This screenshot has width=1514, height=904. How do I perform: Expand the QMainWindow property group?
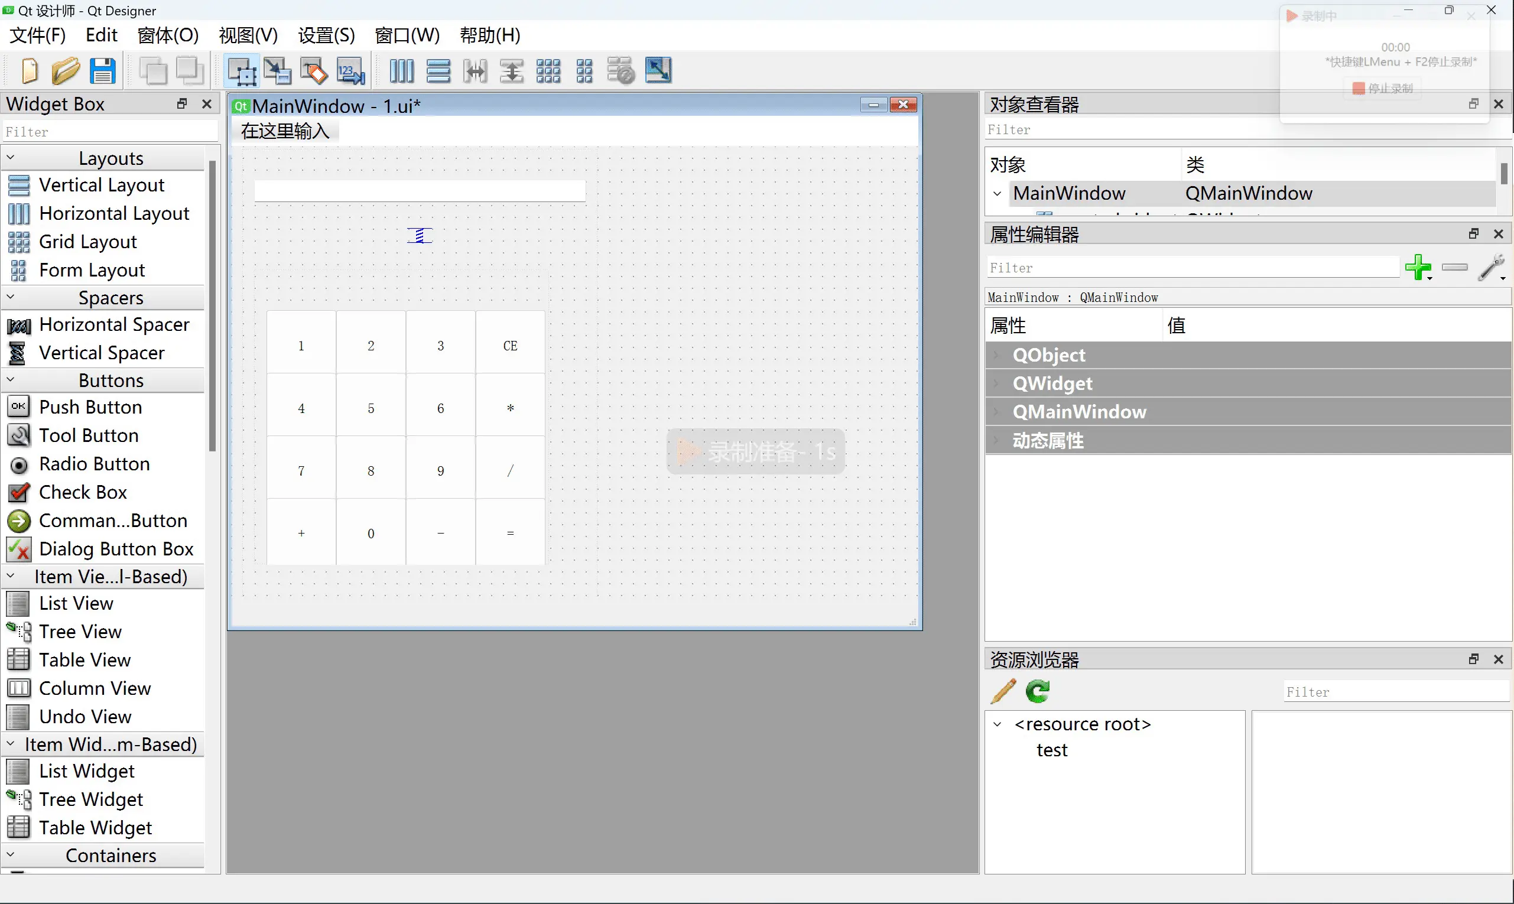click(998, 412)
